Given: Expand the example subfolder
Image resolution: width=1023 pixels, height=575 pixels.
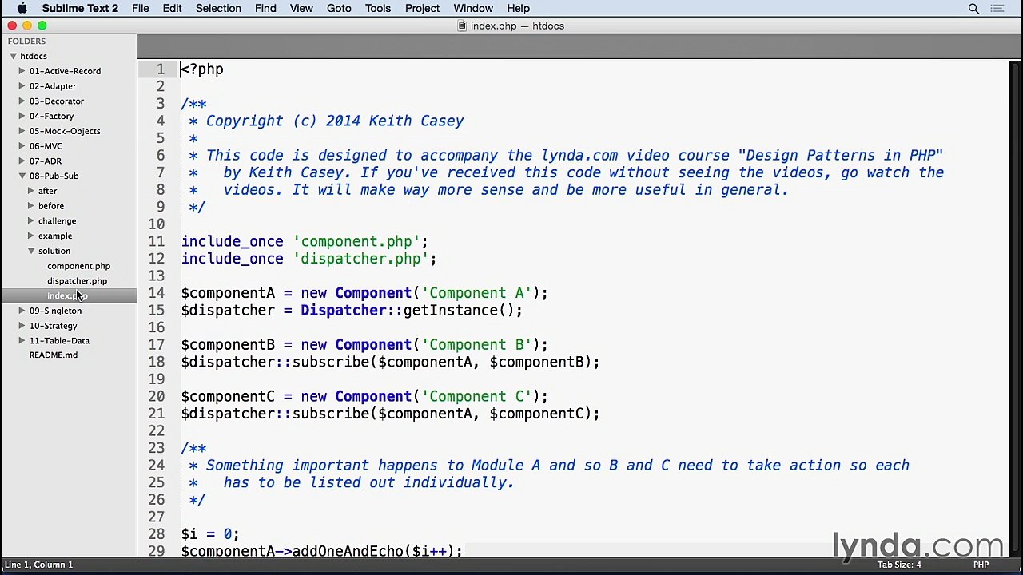Looking at the screenshot, I should click(x=31, y=236).
